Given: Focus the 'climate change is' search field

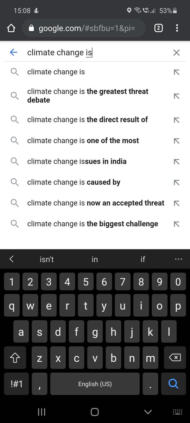Looking at the screenshot, I should (x=95, y=53).
